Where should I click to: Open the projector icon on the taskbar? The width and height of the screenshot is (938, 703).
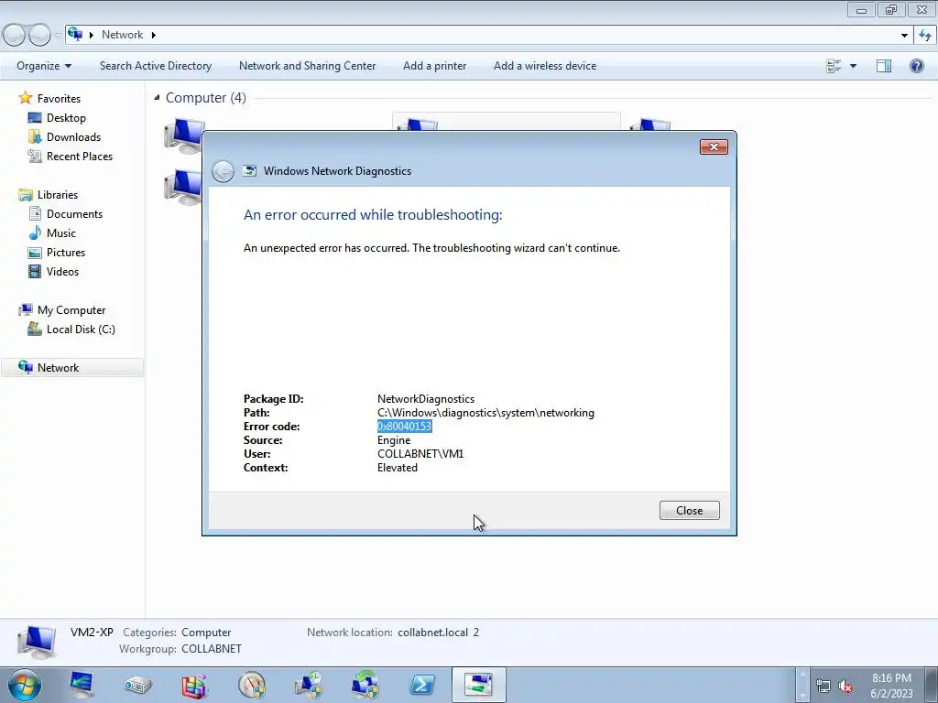tap(137, 685)
